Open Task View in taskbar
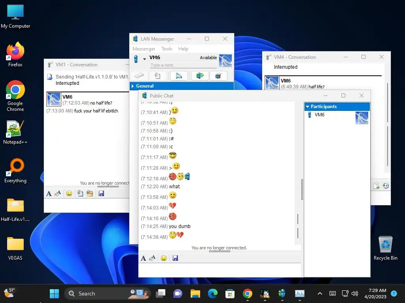The image size is (405, 303). (x=161, y=294)
